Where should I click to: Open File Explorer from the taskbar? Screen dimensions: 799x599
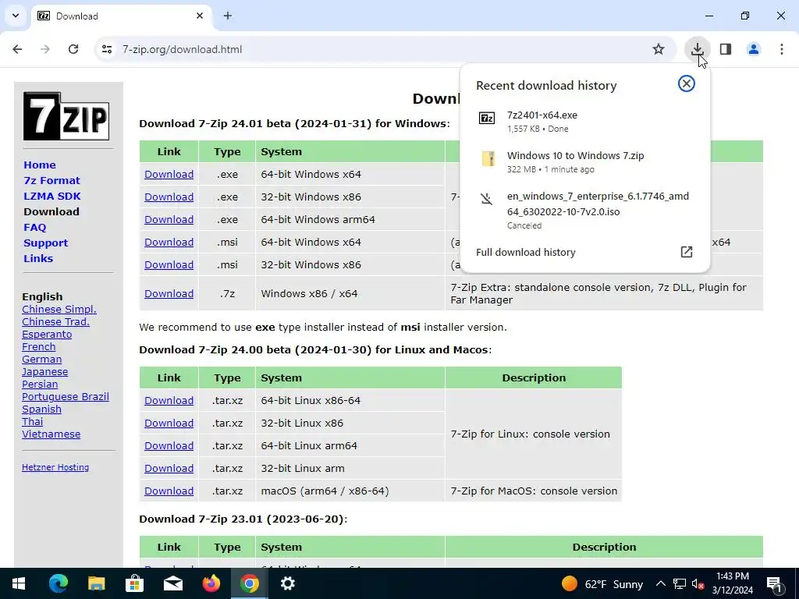pyautogui.click(x=96, y=583)
